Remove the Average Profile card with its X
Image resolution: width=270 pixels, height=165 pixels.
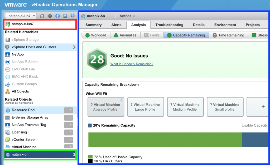121,100
